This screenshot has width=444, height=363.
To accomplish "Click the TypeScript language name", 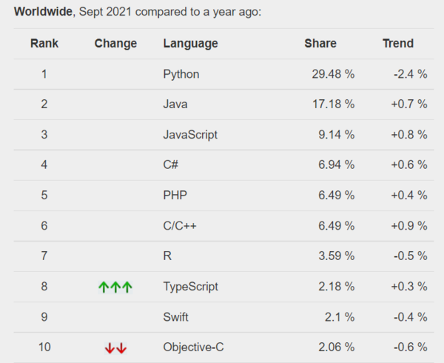I will [x=190, y=287].
